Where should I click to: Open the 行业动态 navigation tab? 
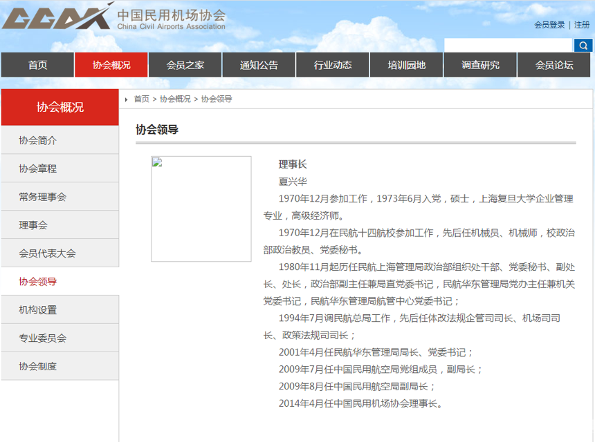coord(332,65)
